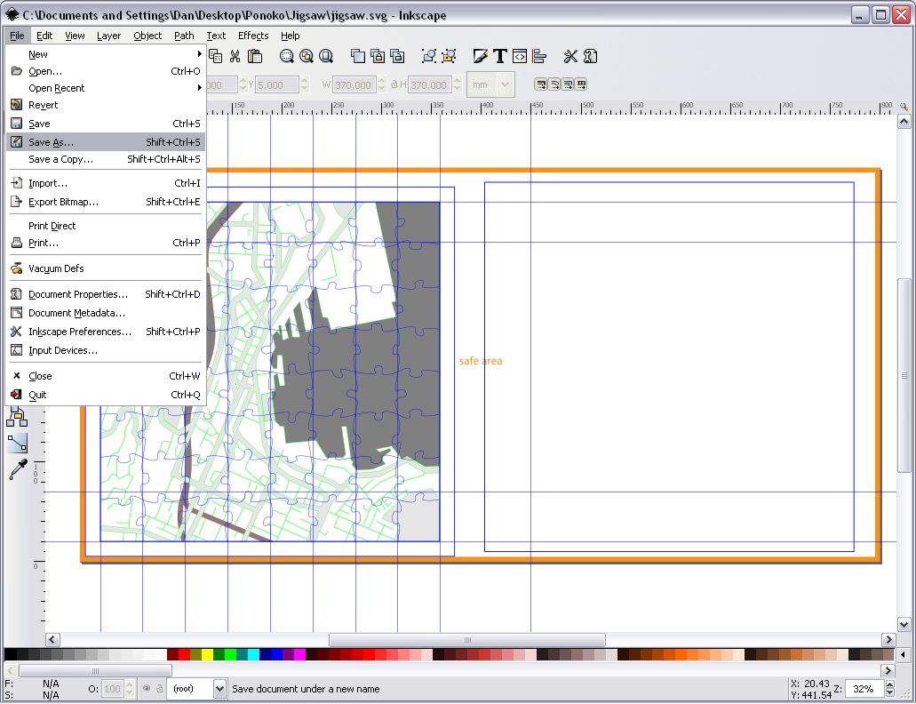916x704 pixels.
Task: Click the Cut scissors toolbar icon
Action: tap(235, 56)
